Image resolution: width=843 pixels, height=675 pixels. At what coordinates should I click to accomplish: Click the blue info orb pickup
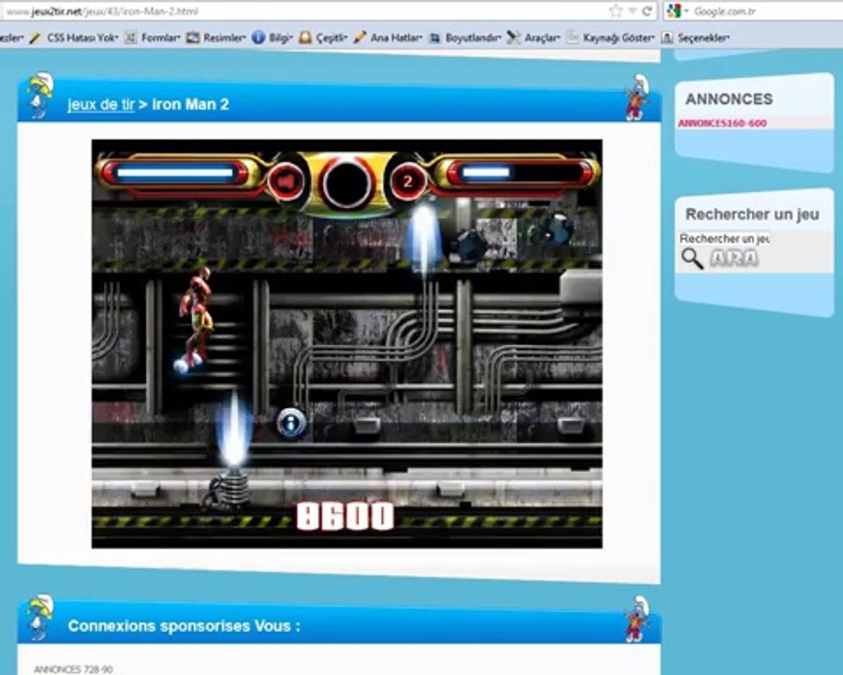[291, 423]
